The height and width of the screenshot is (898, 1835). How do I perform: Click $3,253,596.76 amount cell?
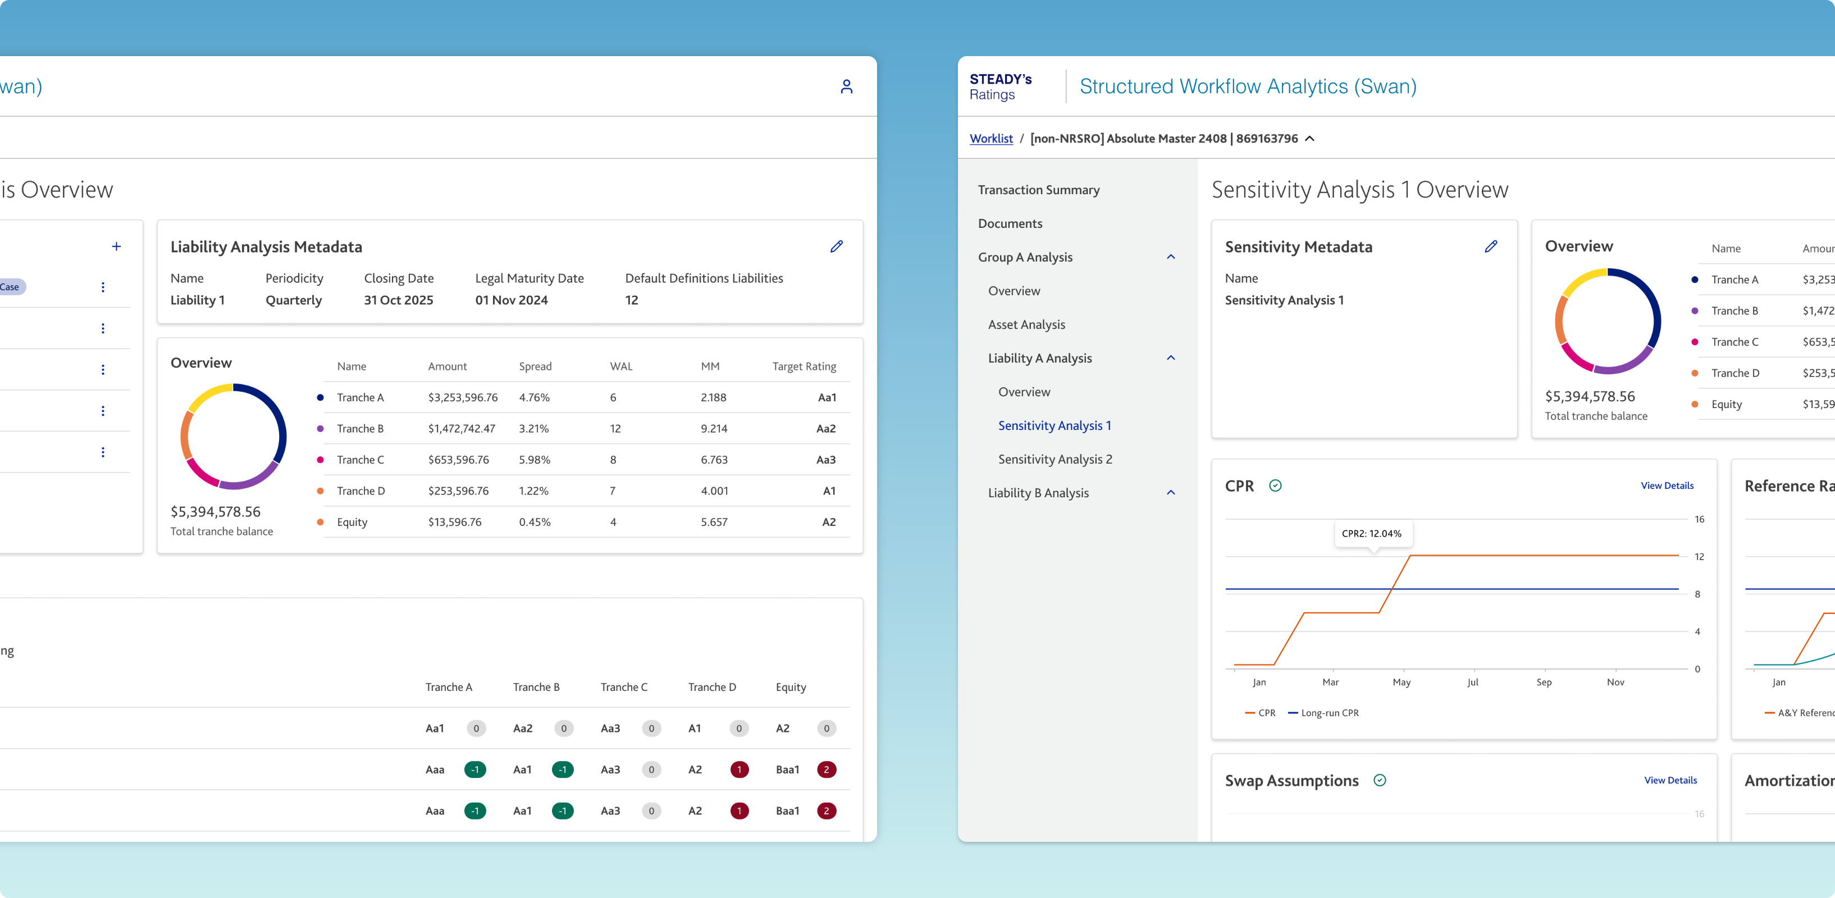[x=462, y=398]
